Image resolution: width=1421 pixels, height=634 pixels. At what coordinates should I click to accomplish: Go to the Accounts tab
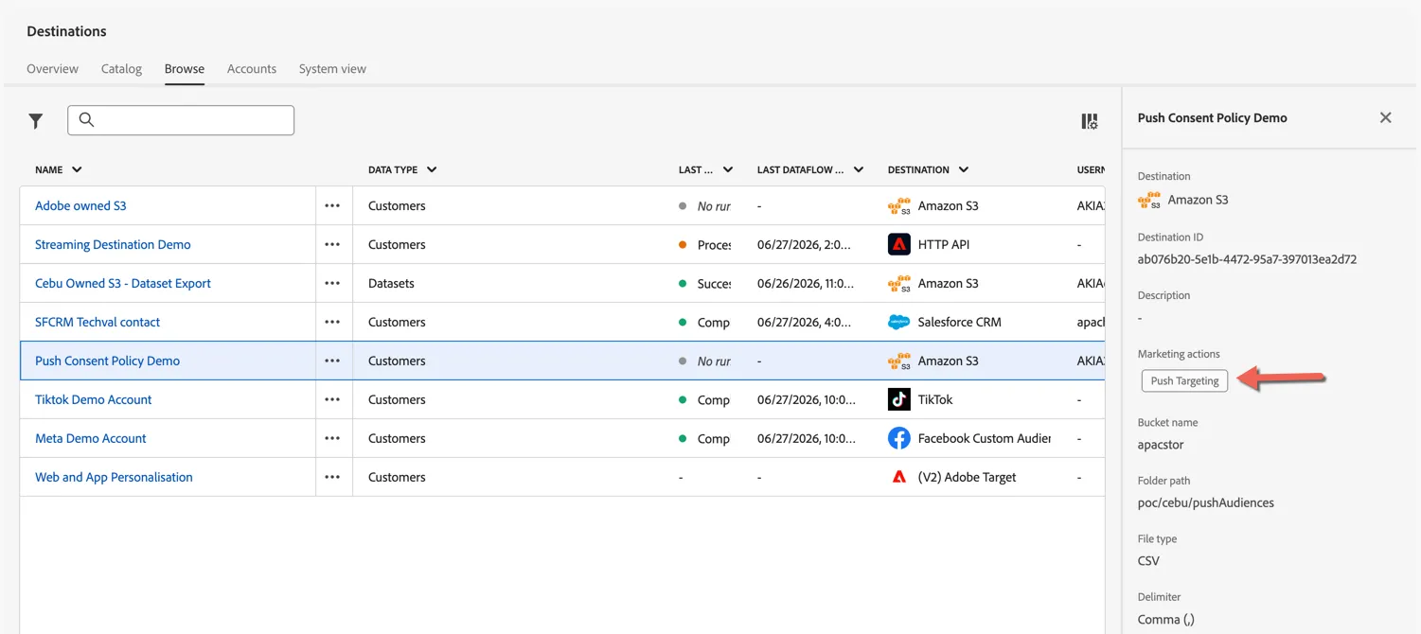[252, 69]
